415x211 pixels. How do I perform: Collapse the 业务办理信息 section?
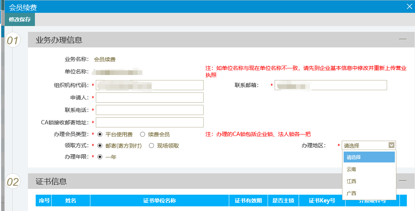403,39
